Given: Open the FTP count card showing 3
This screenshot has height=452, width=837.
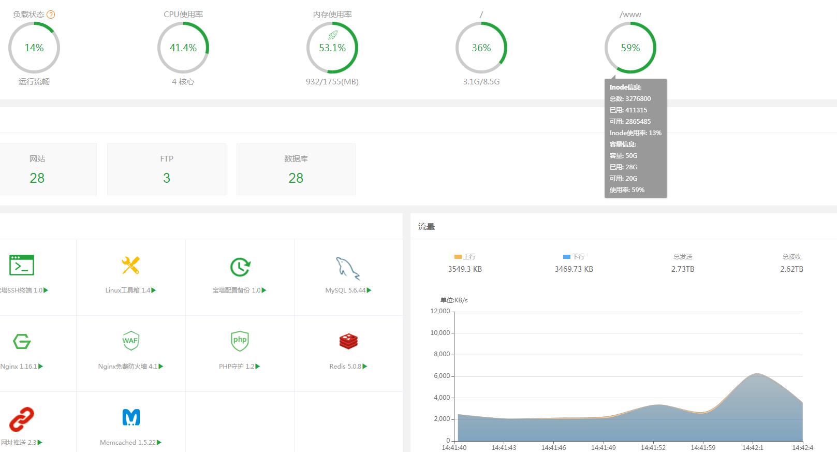Looking at the screenshot, I should [166, 169].
